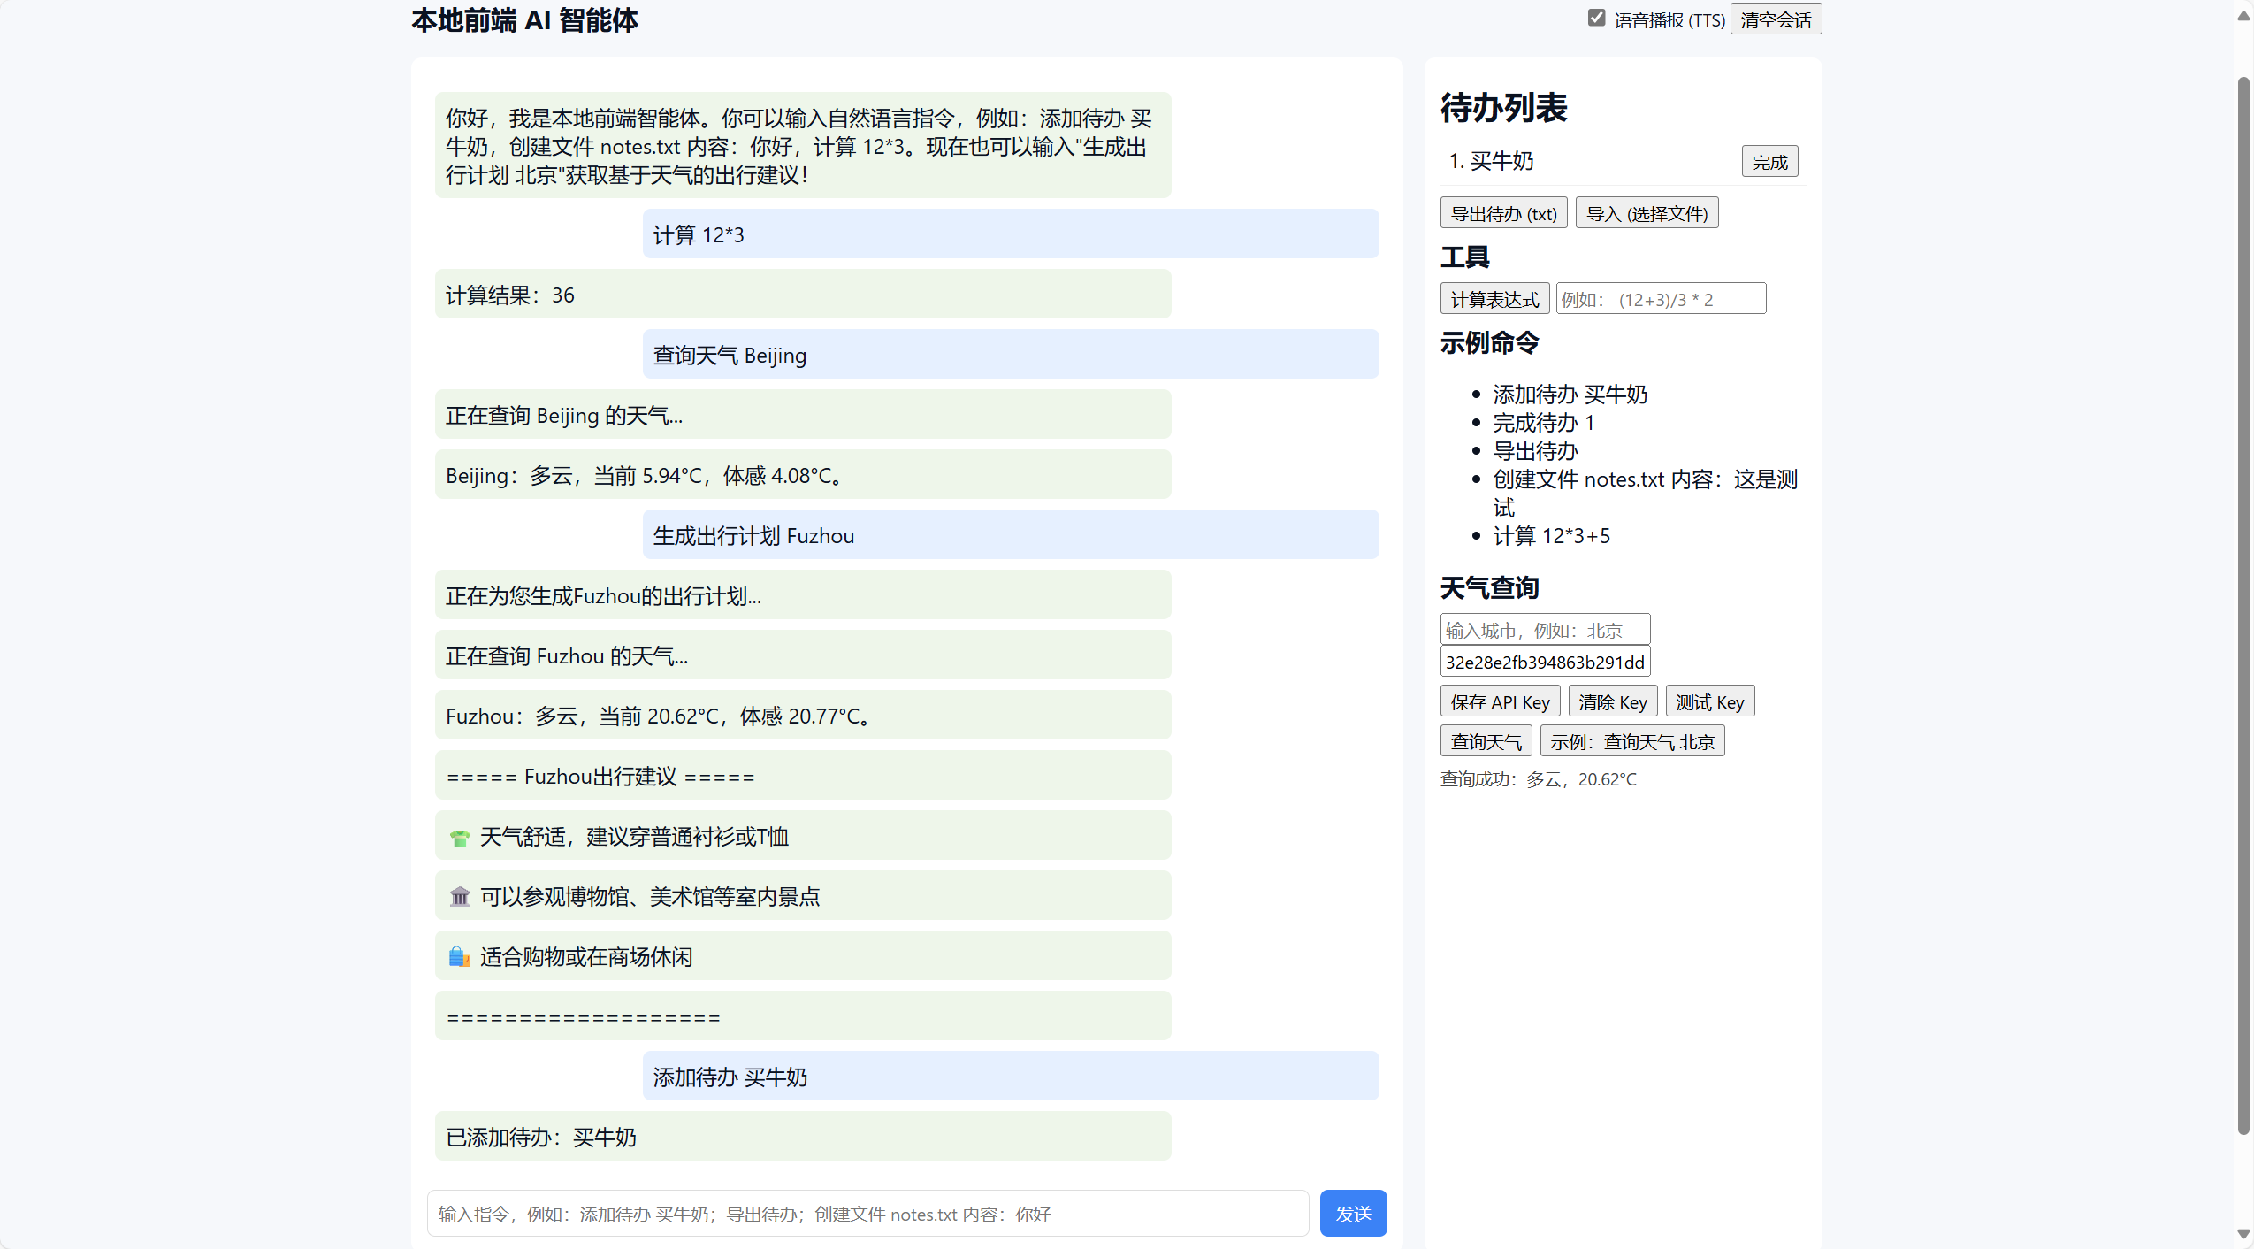Click the 查询天气 button
2254x1249 pixels.
pos(1486,740)
